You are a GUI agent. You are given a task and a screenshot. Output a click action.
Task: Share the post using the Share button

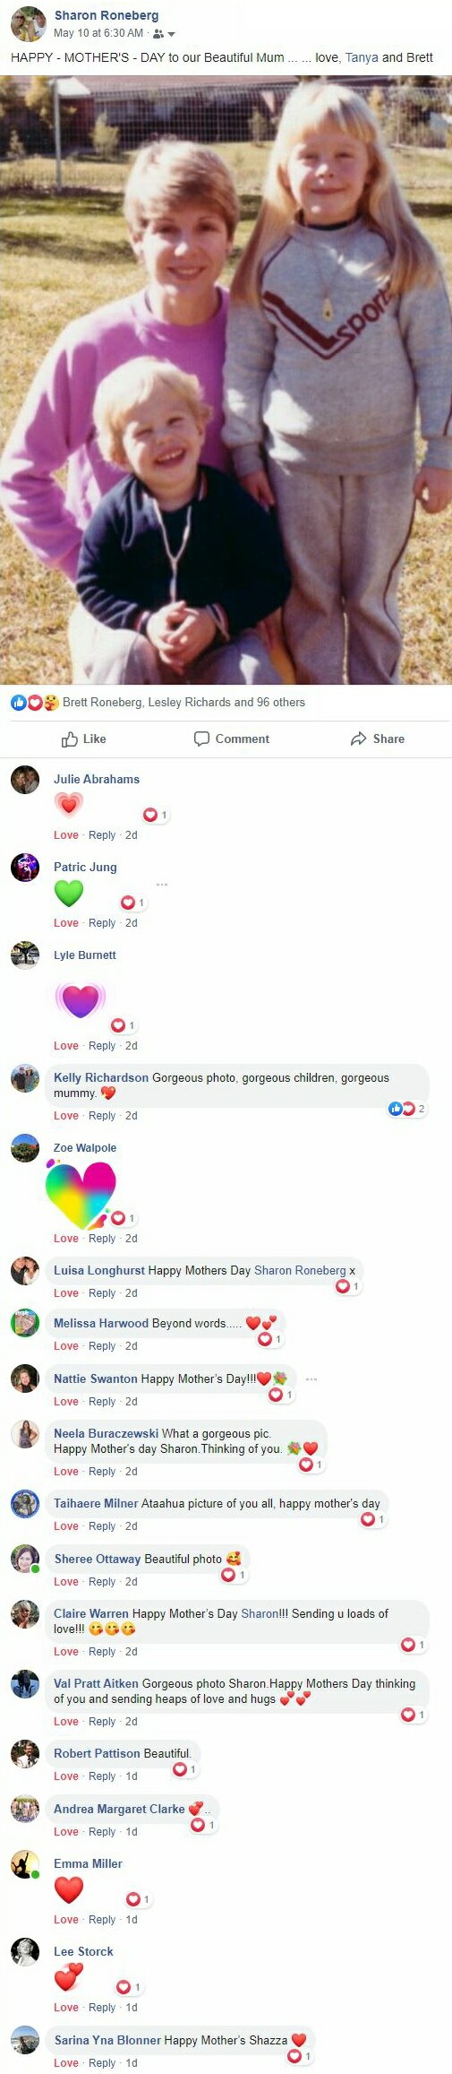click(x=378, y=739)
